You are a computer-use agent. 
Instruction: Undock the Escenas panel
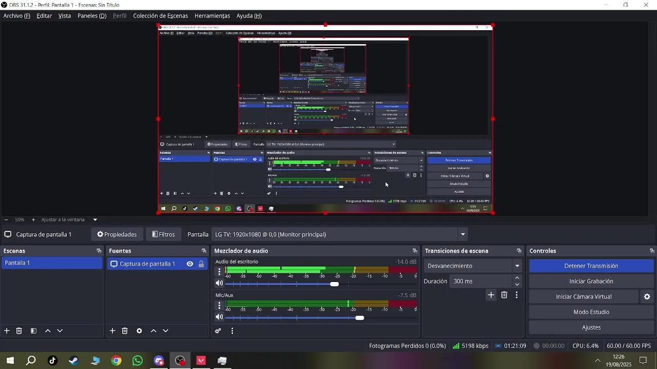tap(99, 251)
